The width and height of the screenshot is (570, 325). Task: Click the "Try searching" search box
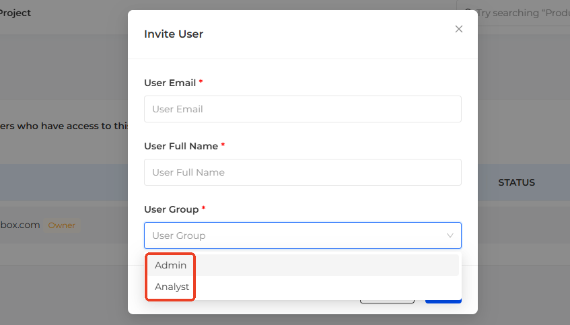coord(522,13)
